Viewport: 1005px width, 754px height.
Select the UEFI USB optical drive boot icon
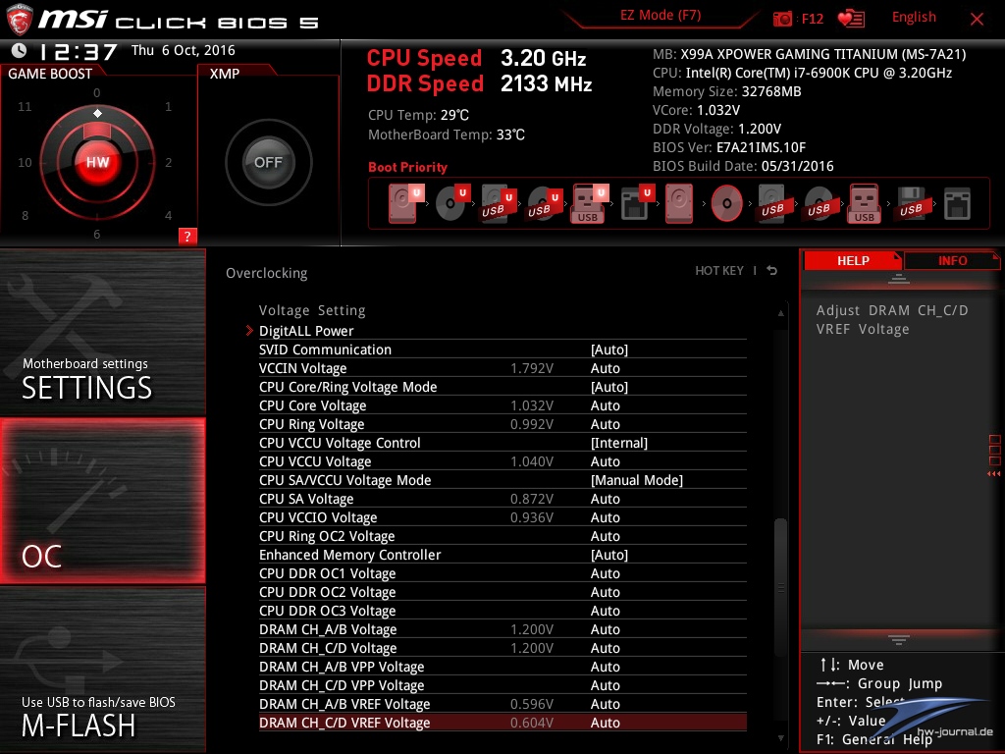click(544, 204)
